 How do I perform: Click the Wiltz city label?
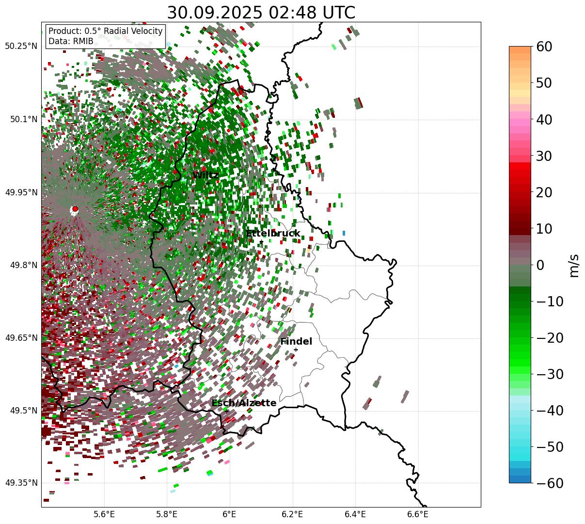click(206, 175)
